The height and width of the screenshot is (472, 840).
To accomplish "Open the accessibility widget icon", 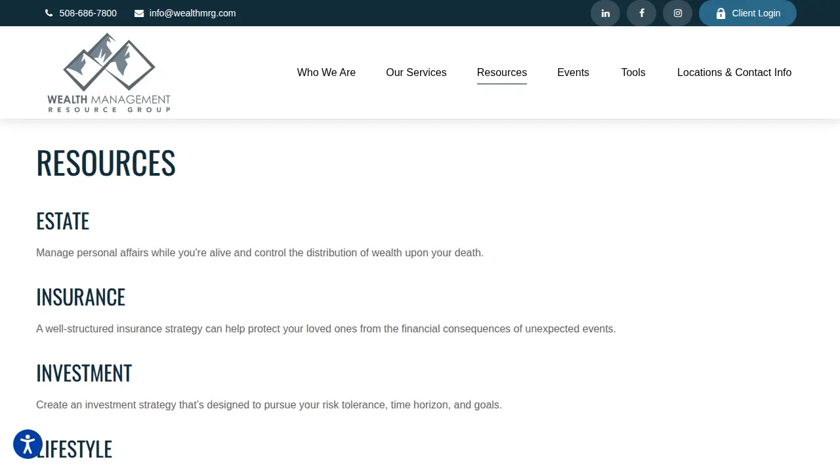I will coord(28,444).
